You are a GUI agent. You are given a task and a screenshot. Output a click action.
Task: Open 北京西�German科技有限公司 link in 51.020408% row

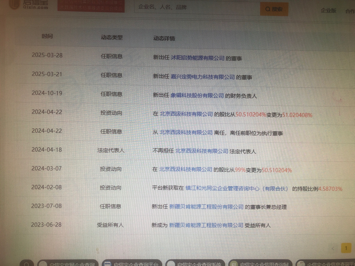click(x=186, y=114)
